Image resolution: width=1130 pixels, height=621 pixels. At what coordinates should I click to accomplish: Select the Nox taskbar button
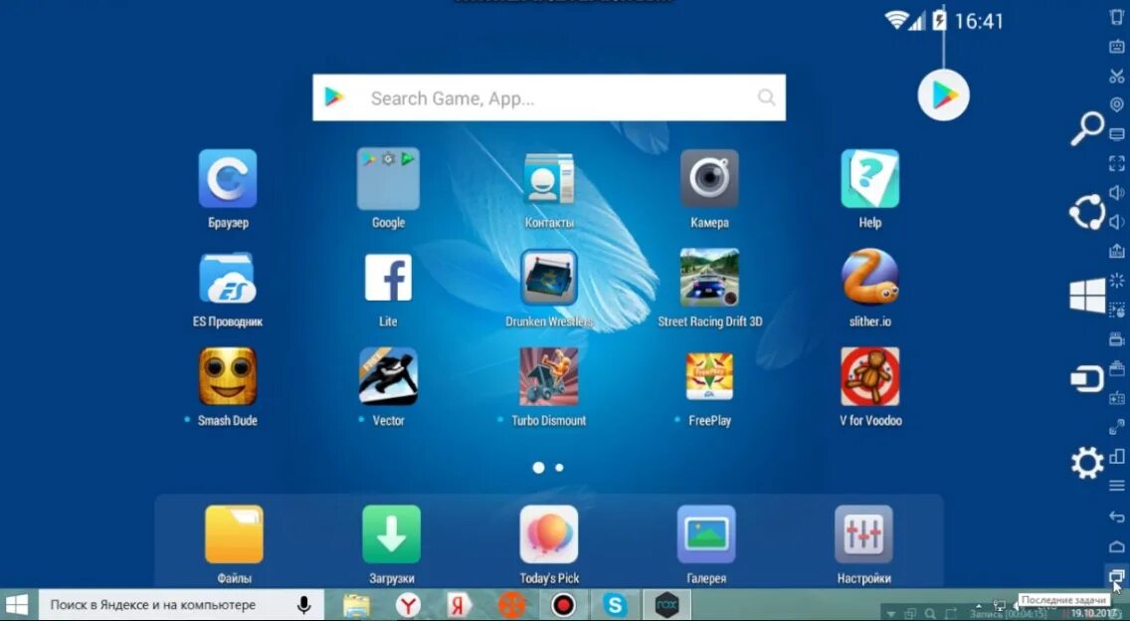point(666,605)
